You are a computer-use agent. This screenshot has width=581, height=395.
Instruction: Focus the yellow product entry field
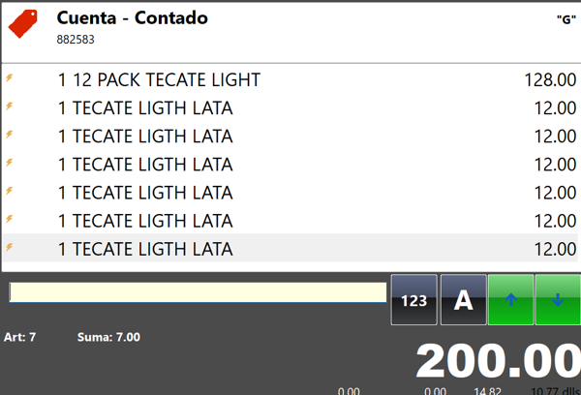[198, 291]
